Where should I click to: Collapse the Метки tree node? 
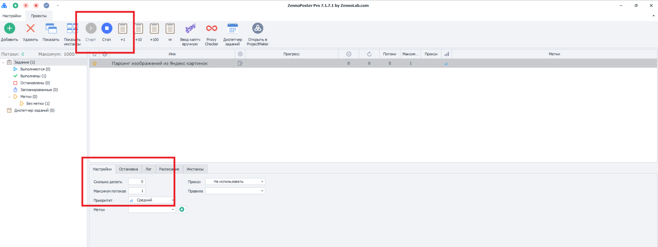pyautogui.click(x=9, y=97)
